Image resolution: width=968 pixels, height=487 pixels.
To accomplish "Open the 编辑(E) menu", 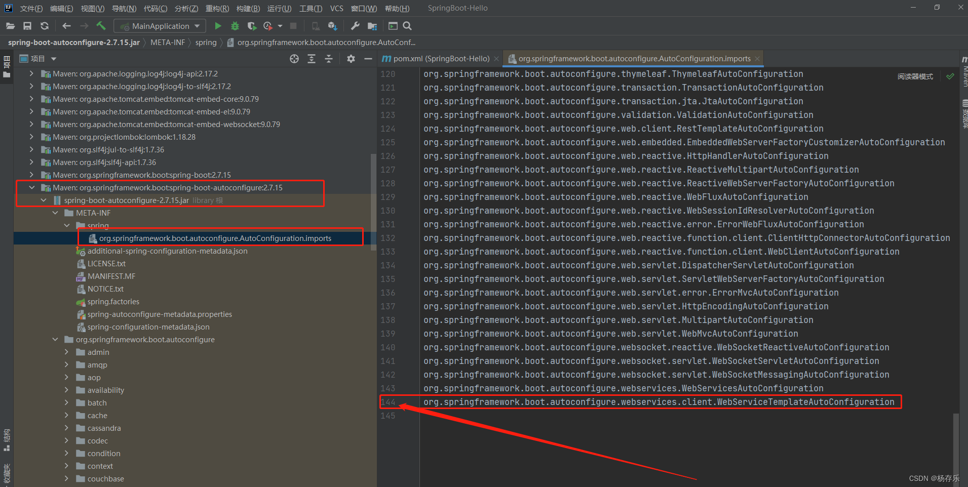I will [x=62, y=8].
